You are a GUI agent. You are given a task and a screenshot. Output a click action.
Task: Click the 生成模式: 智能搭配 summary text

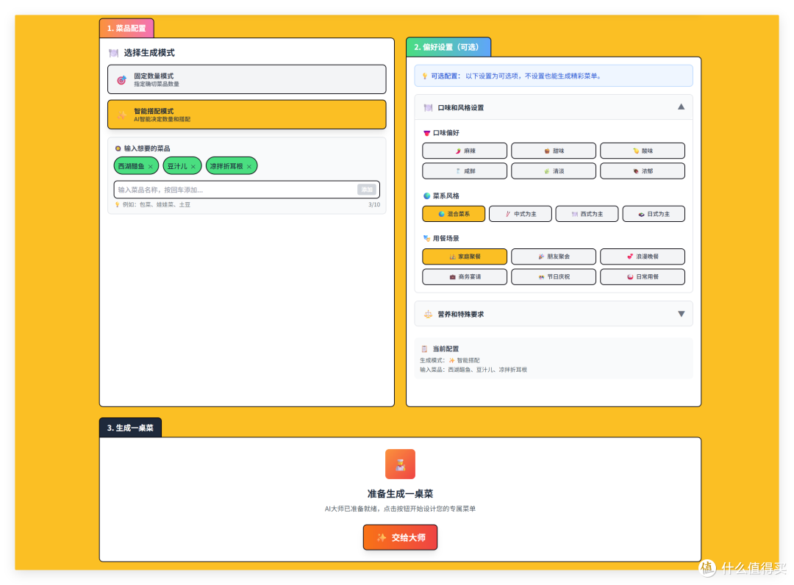point(450,360)
